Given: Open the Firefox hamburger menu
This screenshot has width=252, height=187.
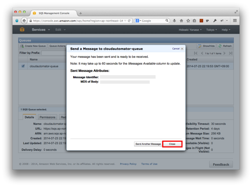Looking at the screenshot, I should click(x=235, y=21).
